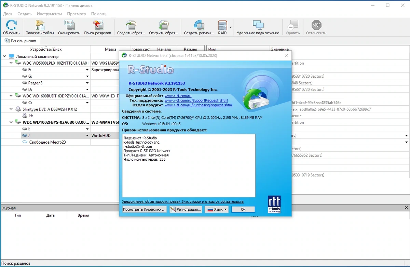Screen dimensions: 410x267
Task: Click the Метка column header
Action: [110, 49]
